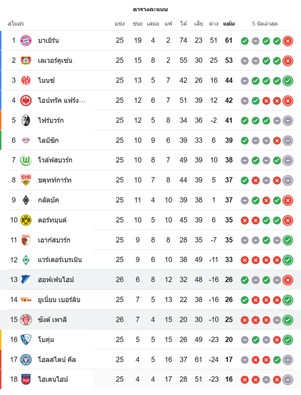Open the ไมนซ์ team name link

tap(46, 81)
